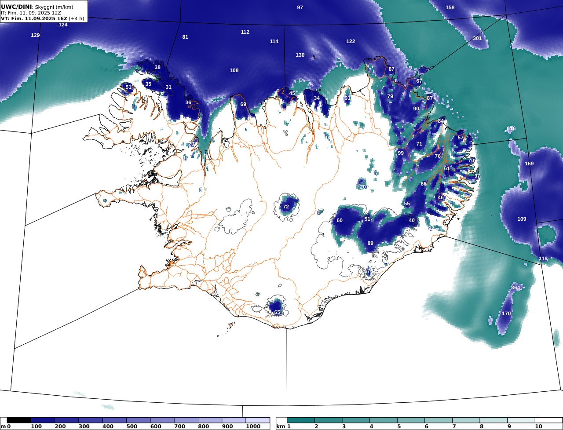Click the visibility value 57 in the east
Image resolution: width=563 pixels, height=430 pixels.
click(461, 138)
